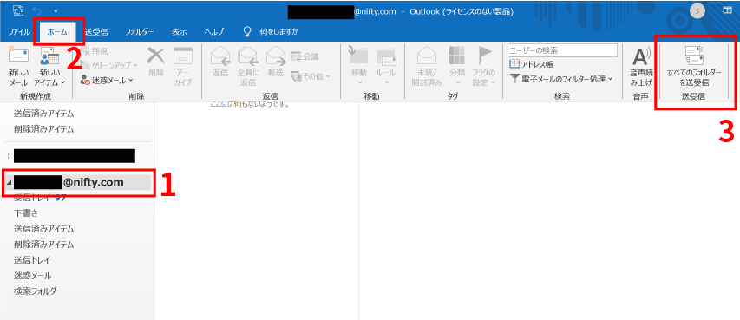Open the email filter (電子メールのフィルター処理) dropdown
This screenshot has height=320, width=740.
tap(561, 79)
